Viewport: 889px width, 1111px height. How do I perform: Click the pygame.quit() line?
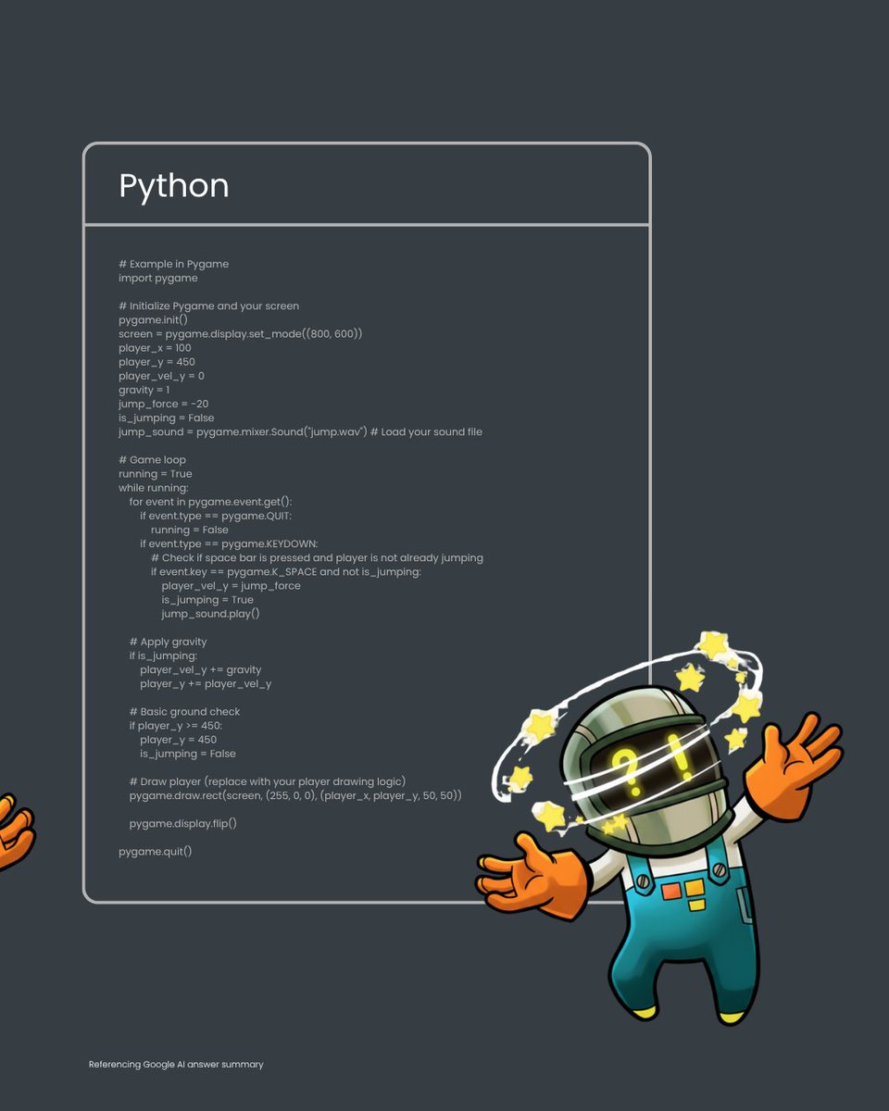(154, 850)
